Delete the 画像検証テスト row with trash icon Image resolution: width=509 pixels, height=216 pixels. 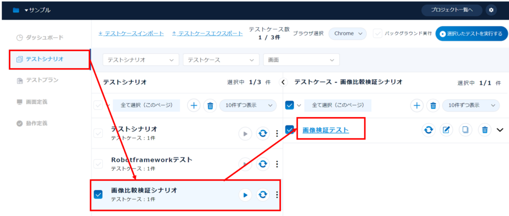click(x=485, y=130)
